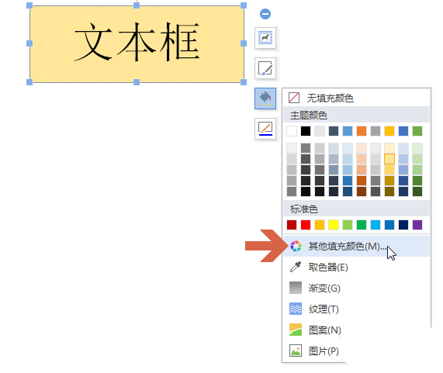Image resolution: width=443 pixels, height=373 pixels.
Task: Select the yellow standard color swatch
Action: 334,225
